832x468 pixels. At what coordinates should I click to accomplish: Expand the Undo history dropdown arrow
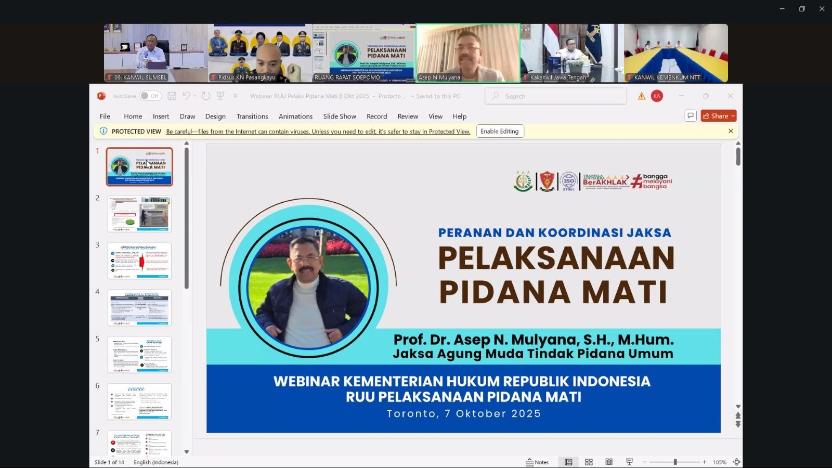pos(195,96)
